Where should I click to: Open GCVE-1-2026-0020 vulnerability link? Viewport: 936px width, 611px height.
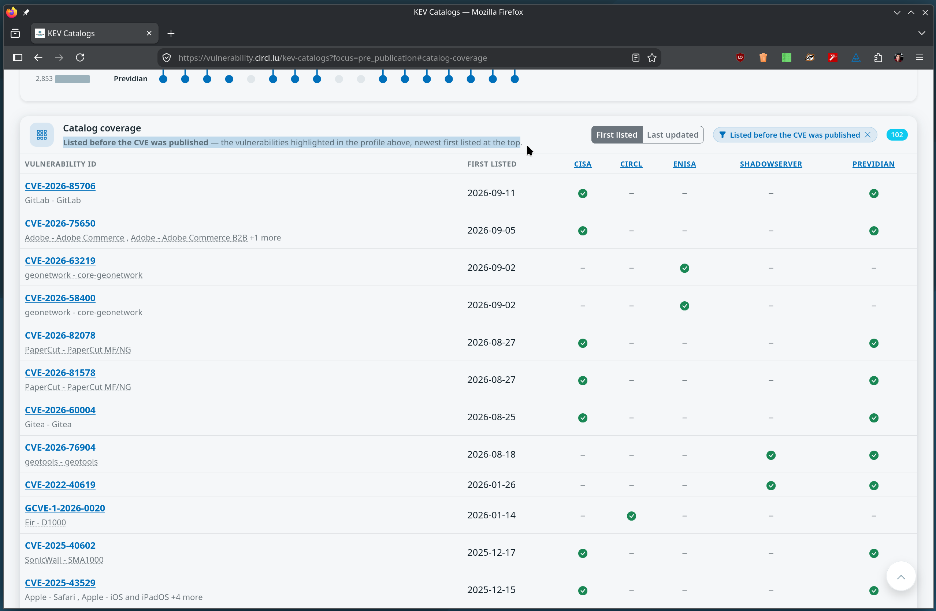(65, 508)
